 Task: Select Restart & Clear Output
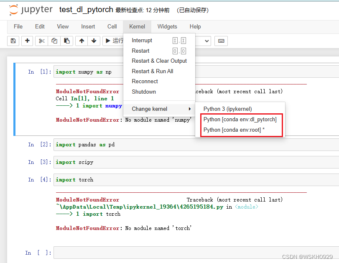coord(159,61)
